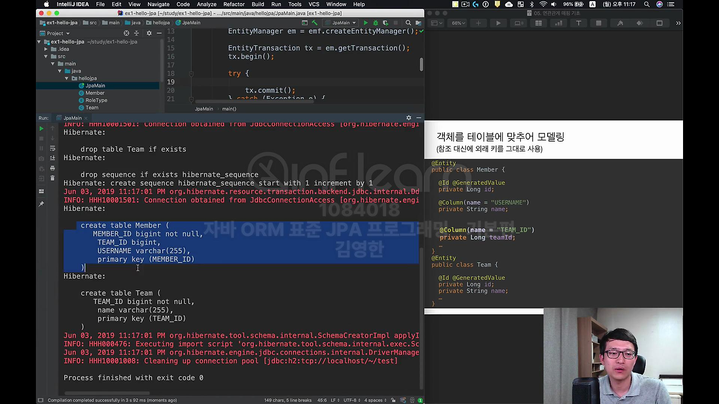
Task: Toggle soft-wrap in the Run console
Action: (52, 148)
